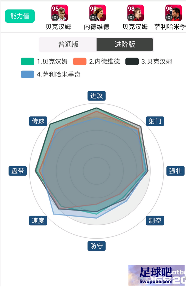Click the 能力值 green button
Screen dimensions: 186x287
20,16
